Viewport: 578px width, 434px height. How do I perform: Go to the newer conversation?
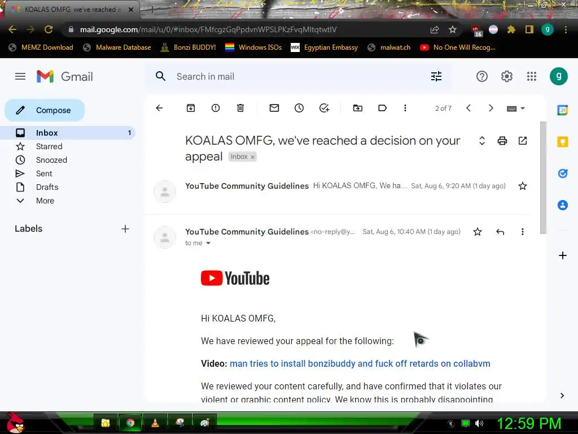(468, 108)
